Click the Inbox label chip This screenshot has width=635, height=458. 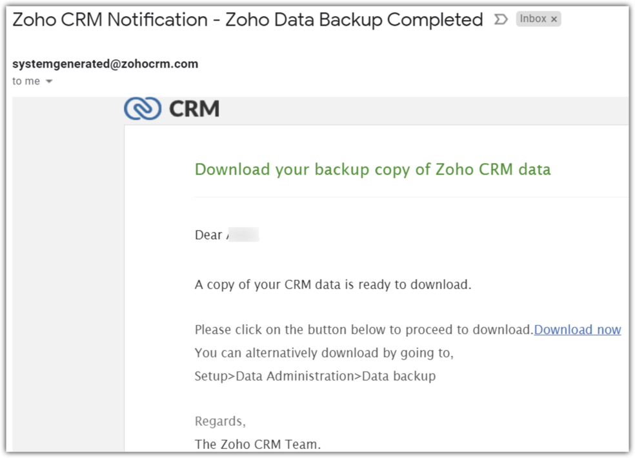(533, 19)
